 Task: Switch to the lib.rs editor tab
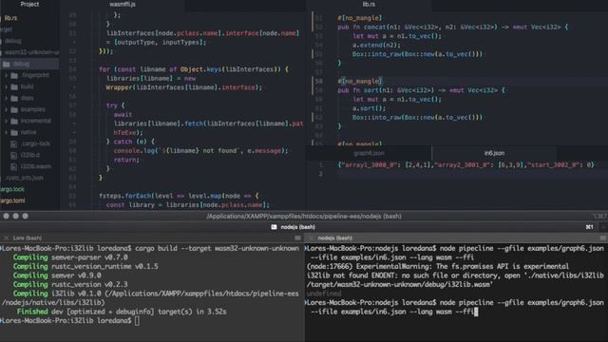[369, 4]
